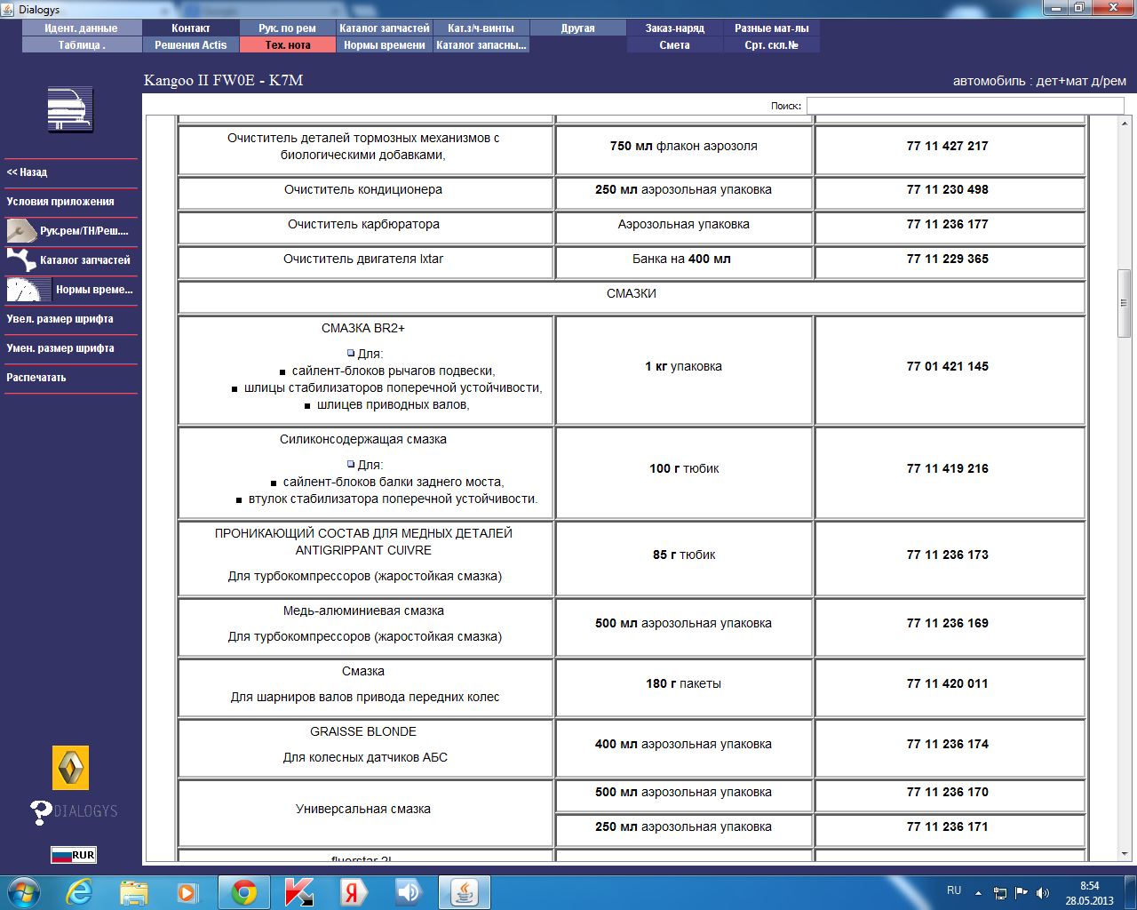Image resolution: width=1137 pixels, height=910 pixels.
Task: Open Нормы времени tab in top bar
Action: tap(385, 45)
